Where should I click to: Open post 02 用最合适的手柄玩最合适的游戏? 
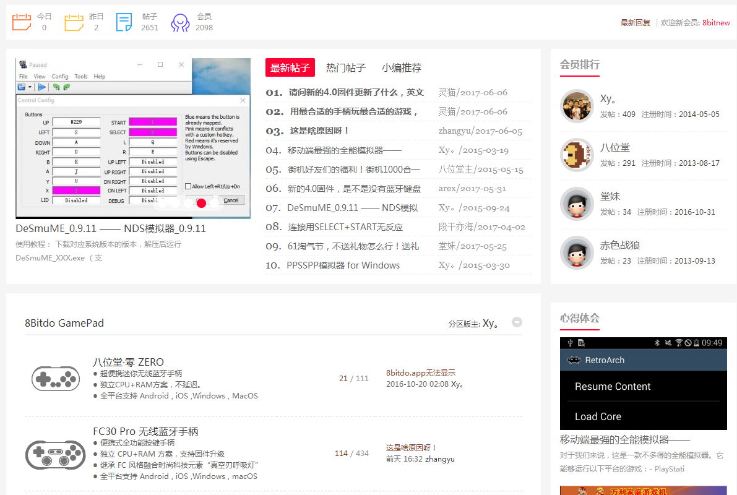pos(354,111)
